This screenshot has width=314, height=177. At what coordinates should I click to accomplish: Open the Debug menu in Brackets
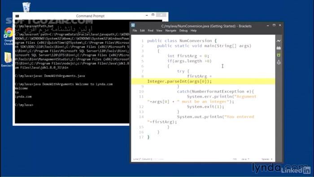[183, 31]
